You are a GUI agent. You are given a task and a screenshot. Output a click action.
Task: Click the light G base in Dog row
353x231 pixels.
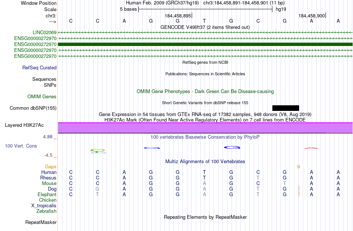[97, 189]
